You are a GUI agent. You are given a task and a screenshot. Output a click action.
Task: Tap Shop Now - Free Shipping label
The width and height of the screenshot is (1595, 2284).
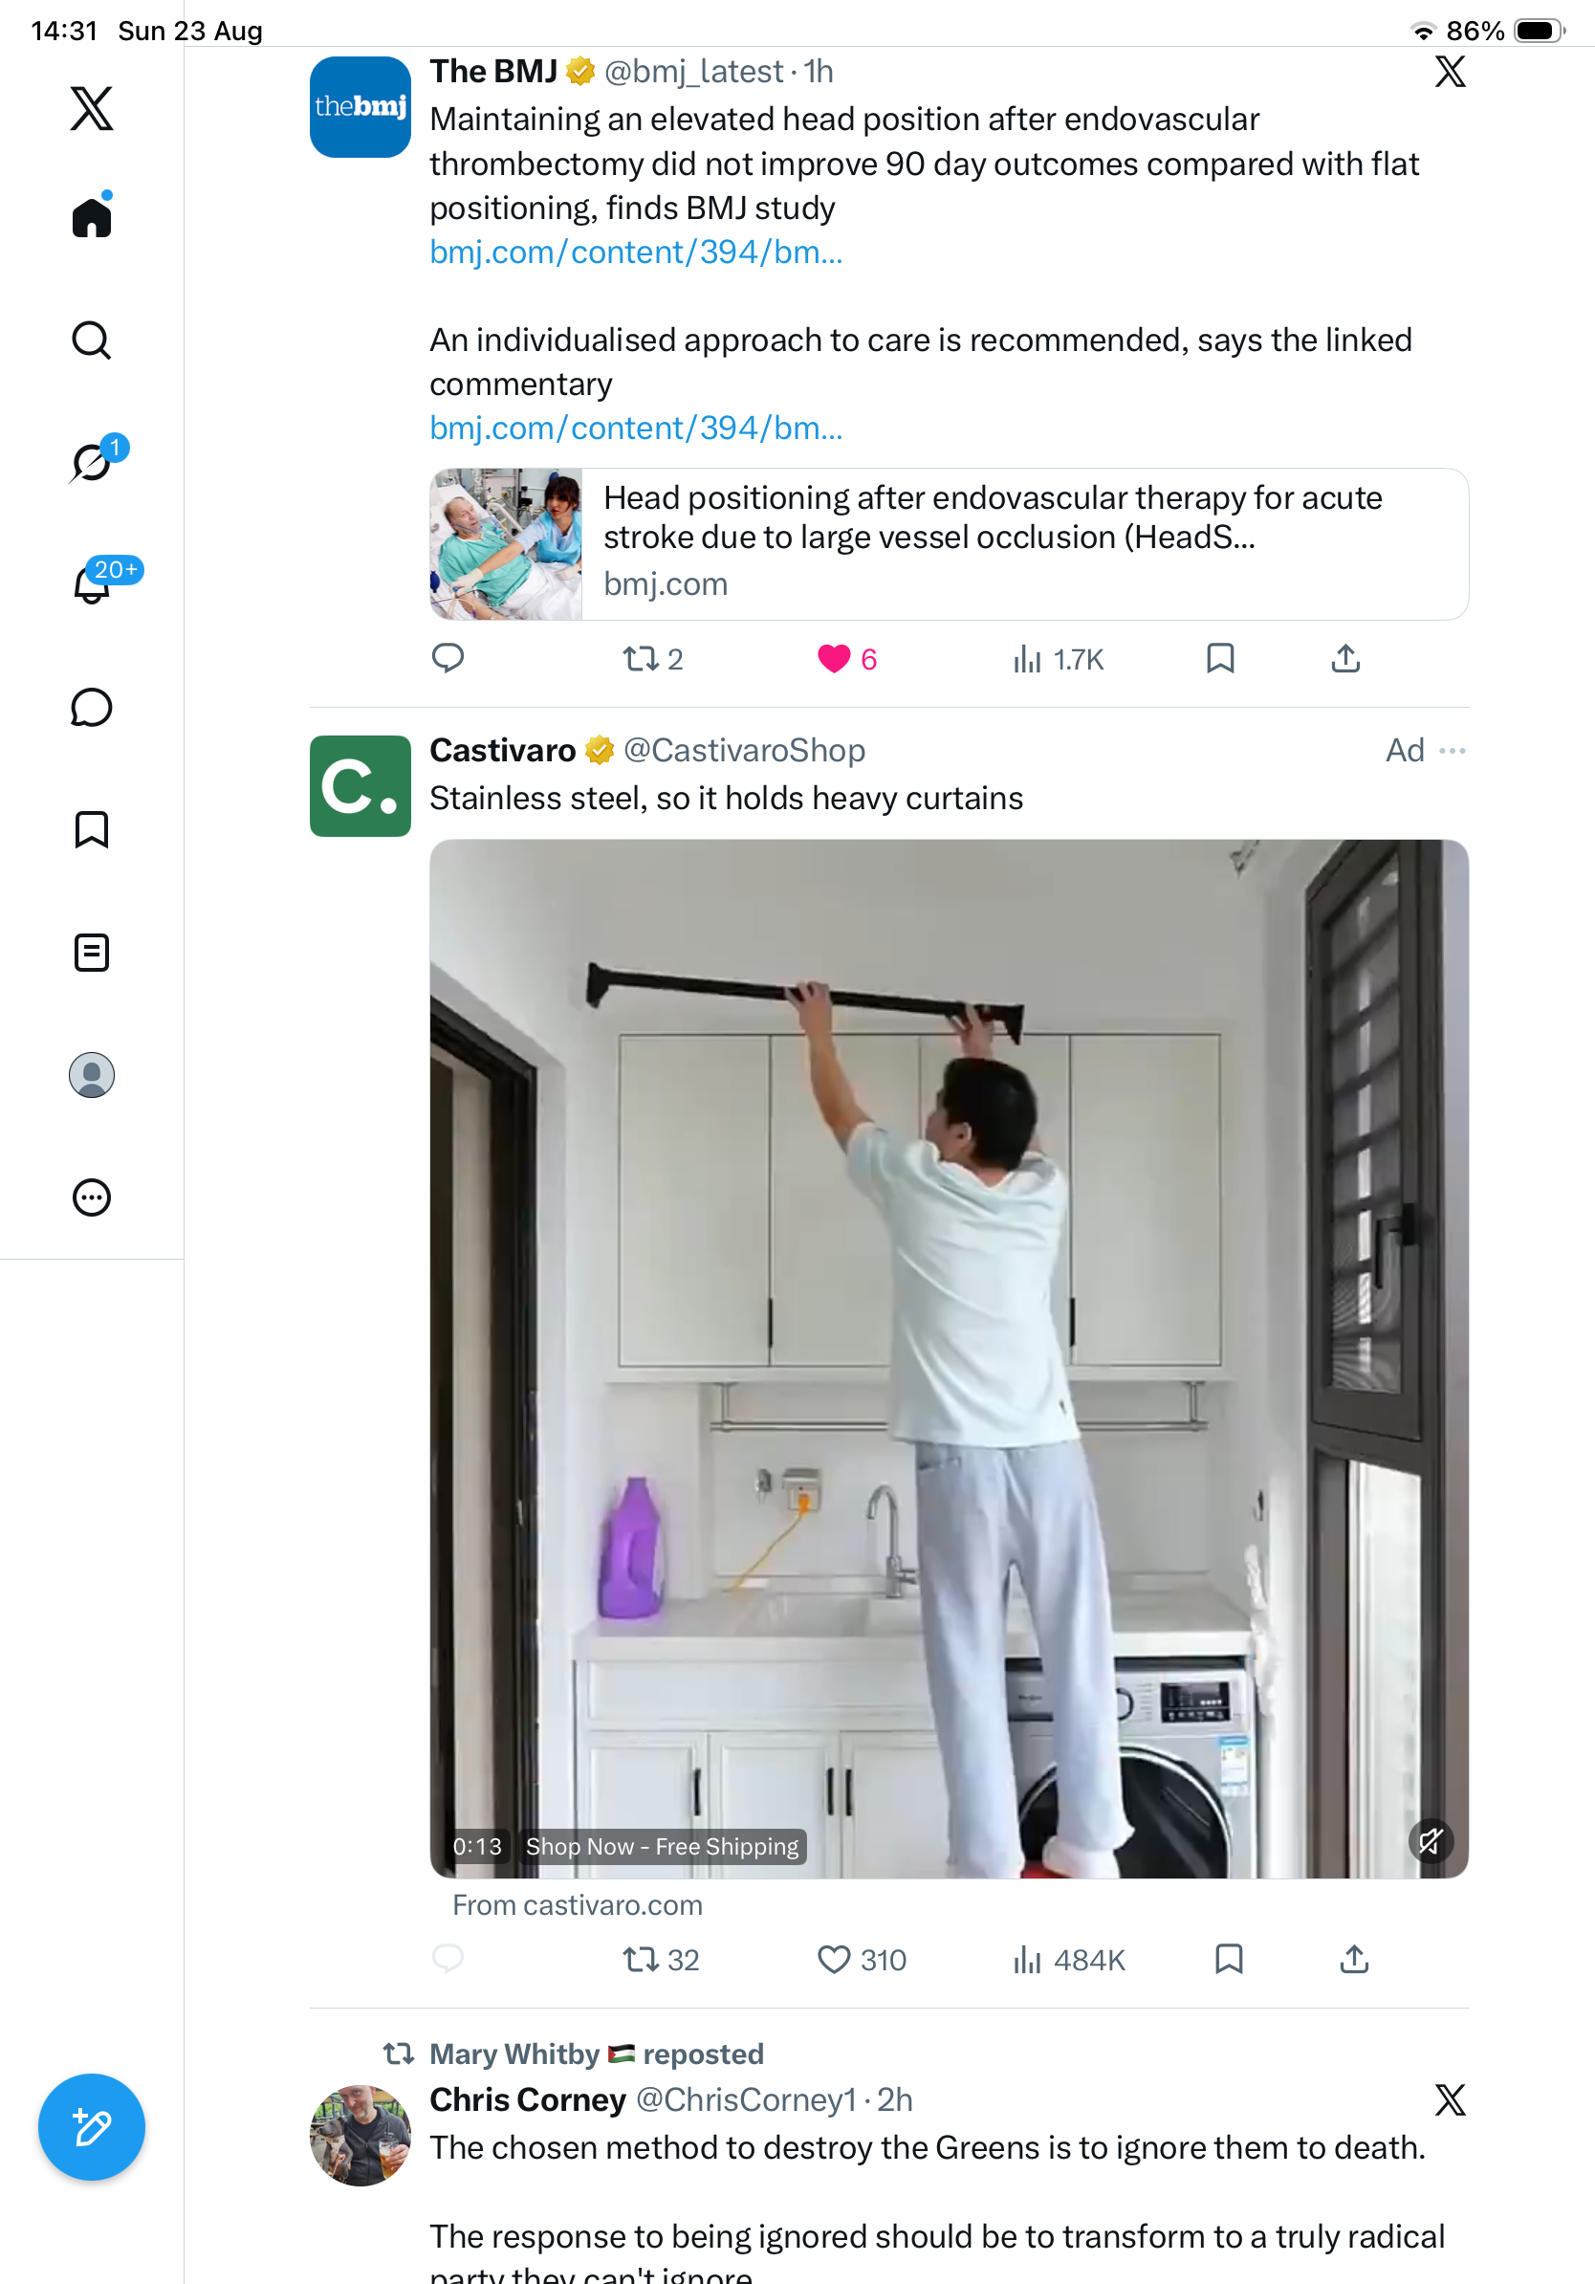point(663,1846)
